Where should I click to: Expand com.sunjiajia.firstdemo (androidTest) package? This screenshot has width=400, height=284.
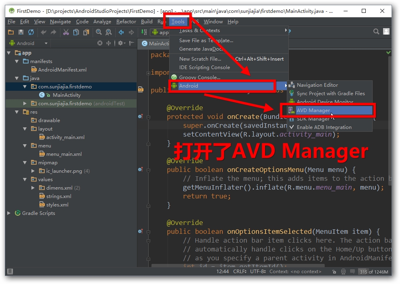pyautogui.click(x=25, y=103)
